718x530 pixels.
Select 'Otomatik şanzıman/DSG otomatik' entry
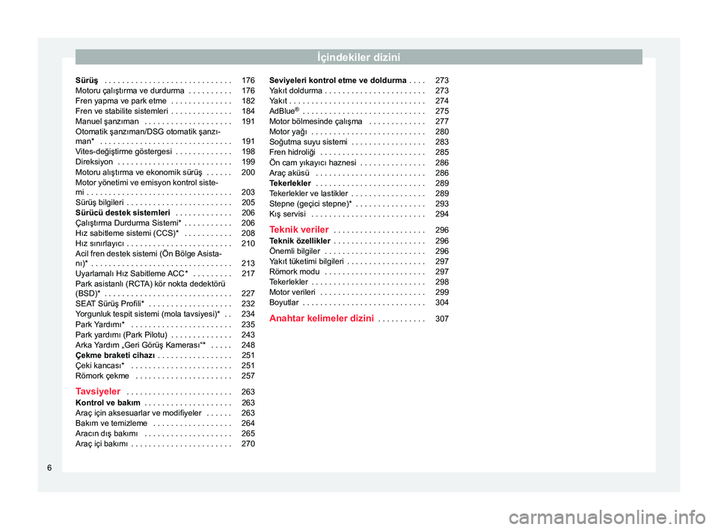pos(165,137)
